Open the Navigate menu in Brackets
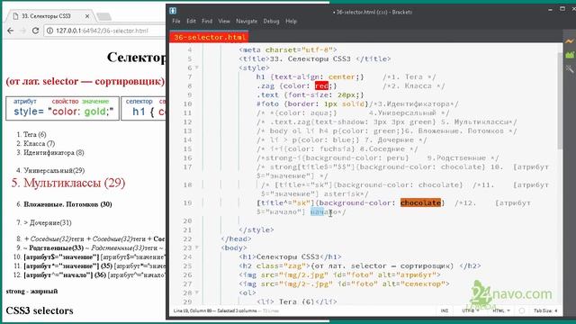The height and width of the screenshot is (324, 576). pos(247,22)
